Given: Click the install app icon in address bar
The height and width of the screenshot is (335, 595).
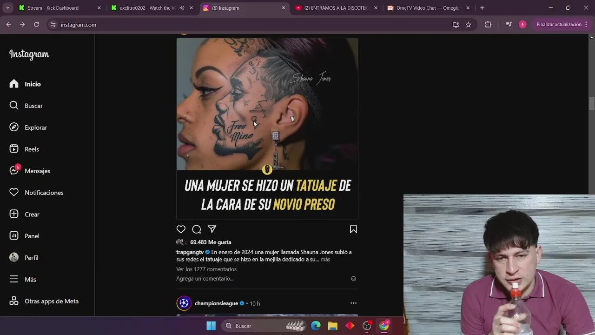Looking at the screenshot, I should 456,25.
